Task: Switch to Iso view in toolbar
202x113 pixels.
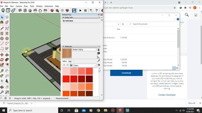Action: tap(20, 10)
